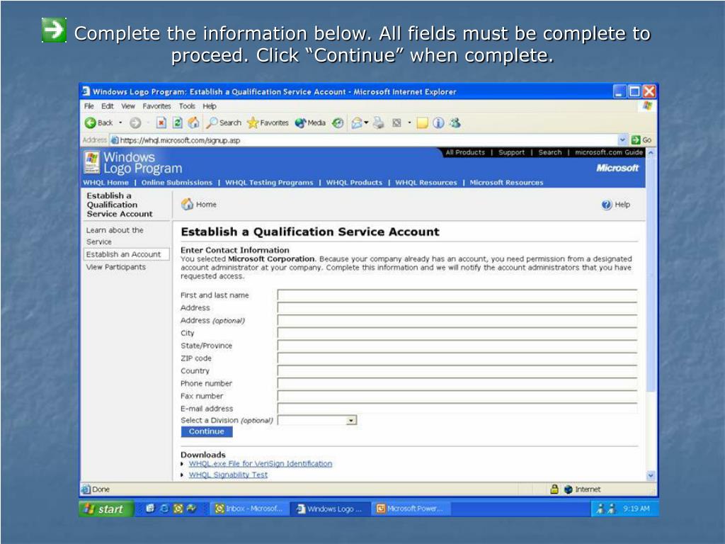
Task: Open the Media toolbar button
Action: tap(310, 123)
